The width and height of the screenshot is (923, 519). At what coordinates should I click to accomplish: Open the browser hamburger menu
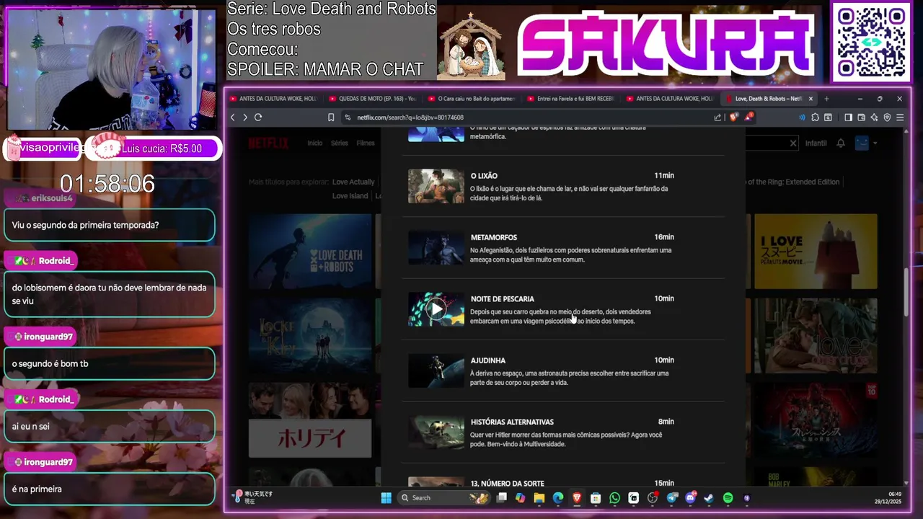pyautogui.click(x=900, y=117)
